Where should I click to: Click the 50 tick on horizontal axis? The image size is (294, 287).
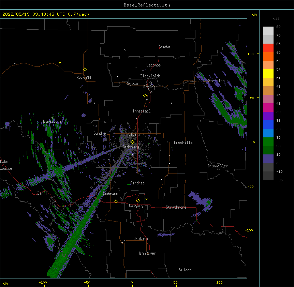click(175, 282)
